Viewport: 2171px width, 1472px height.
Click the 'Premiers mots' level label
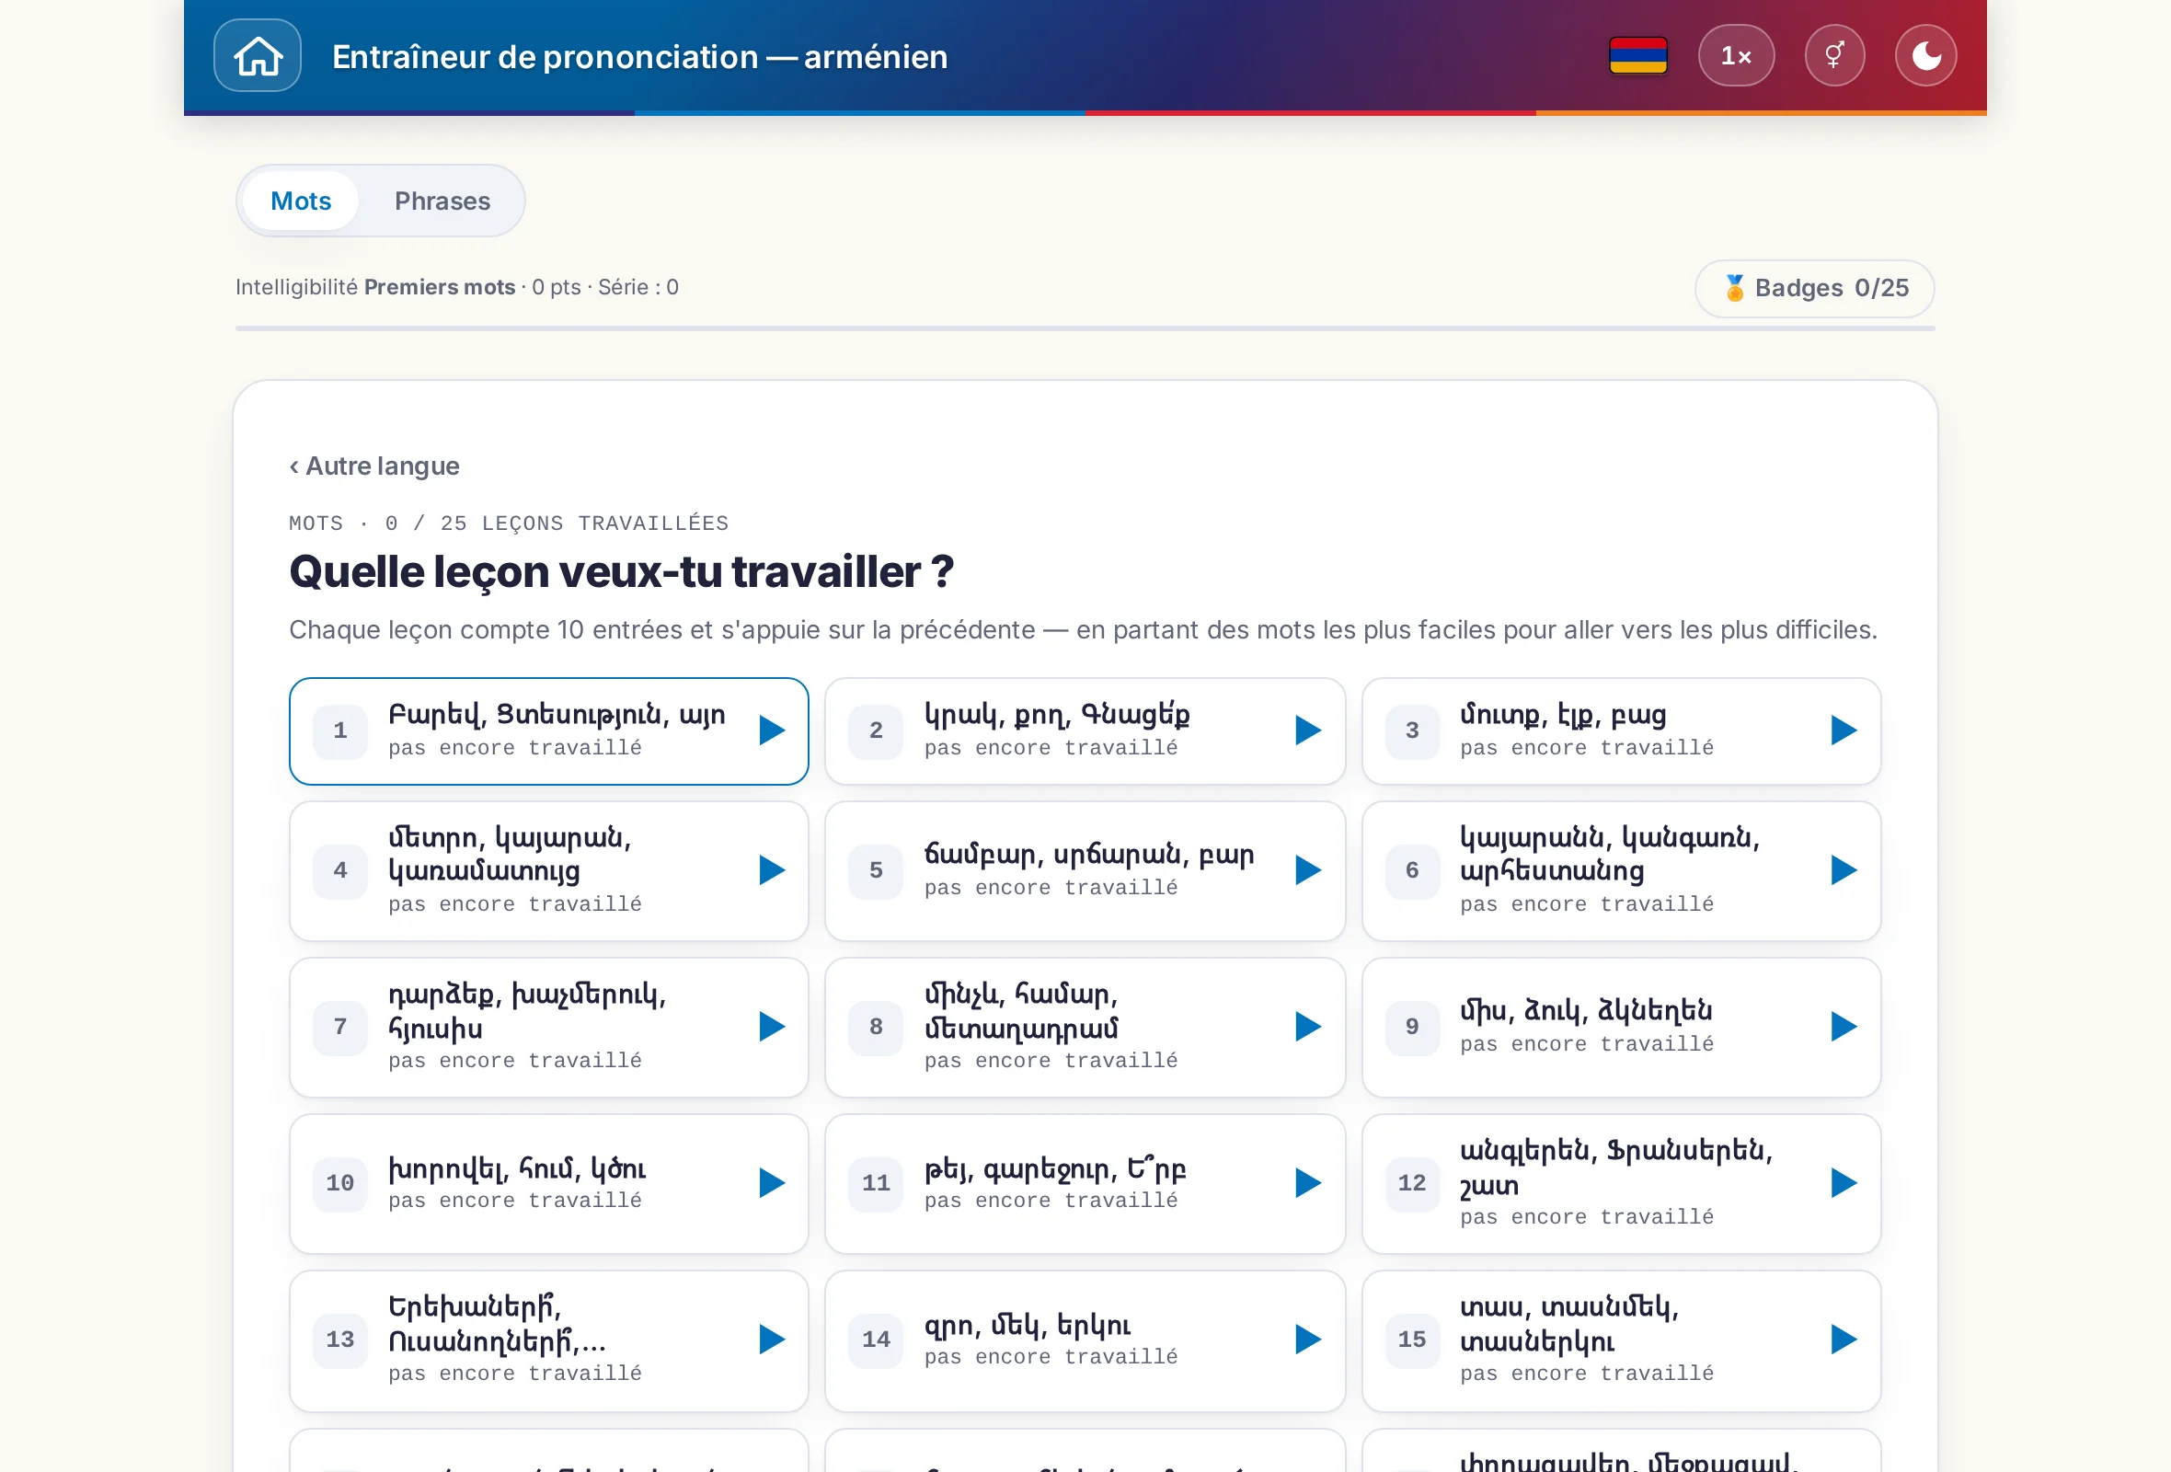pyautogui.click(x=439, y=287)
